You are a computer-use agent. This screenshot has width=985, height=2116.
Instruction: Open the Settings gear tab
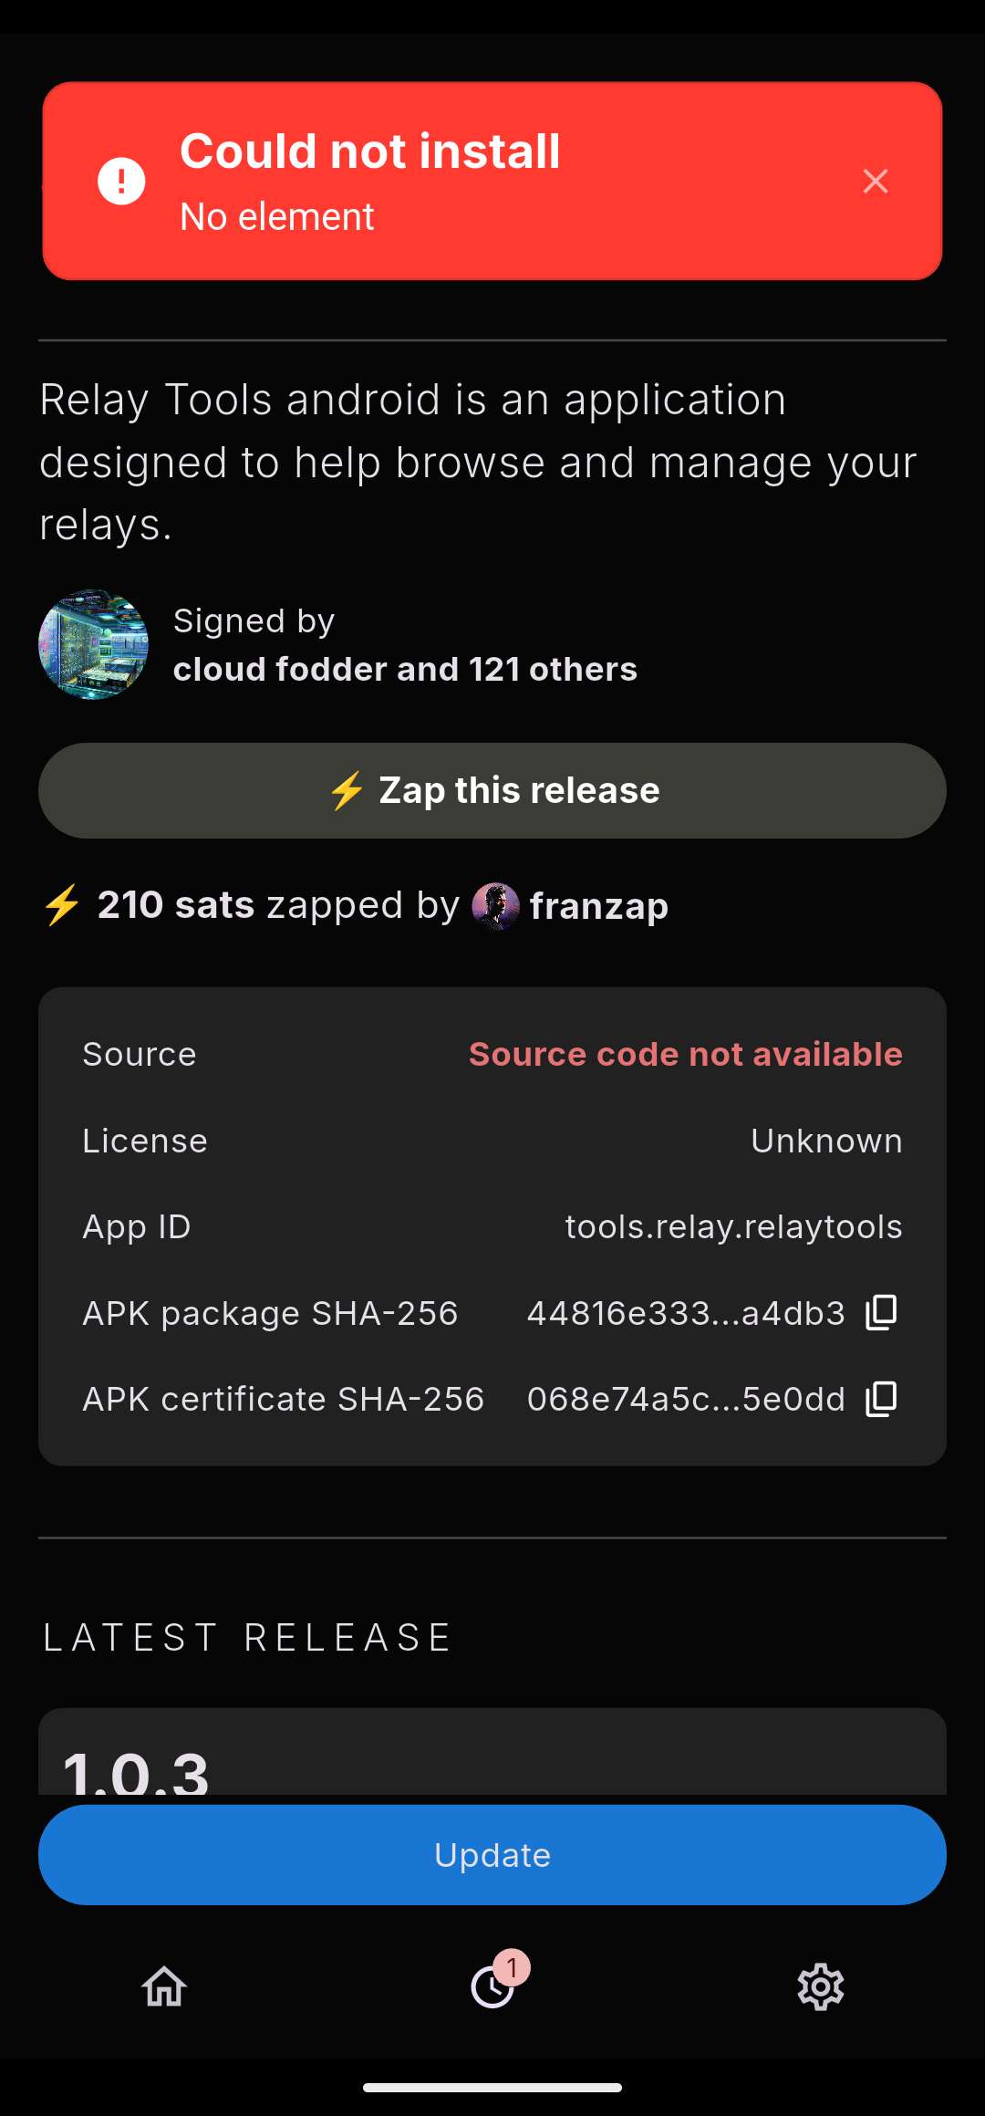[821, 1986]
